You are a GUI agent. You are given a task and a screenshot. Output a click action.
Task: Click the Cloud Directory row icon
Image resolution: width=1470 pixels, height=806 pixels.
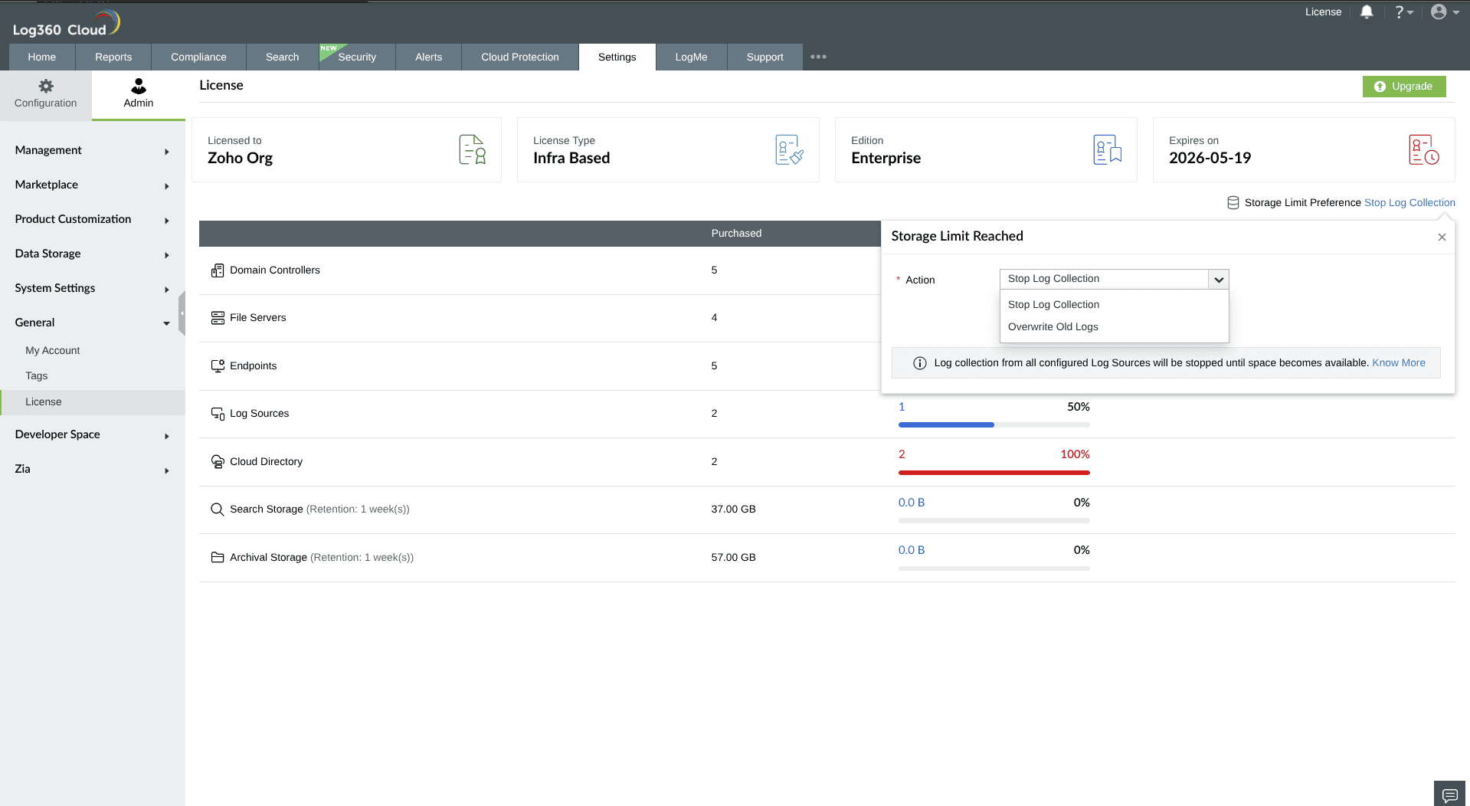pos(218,462)
